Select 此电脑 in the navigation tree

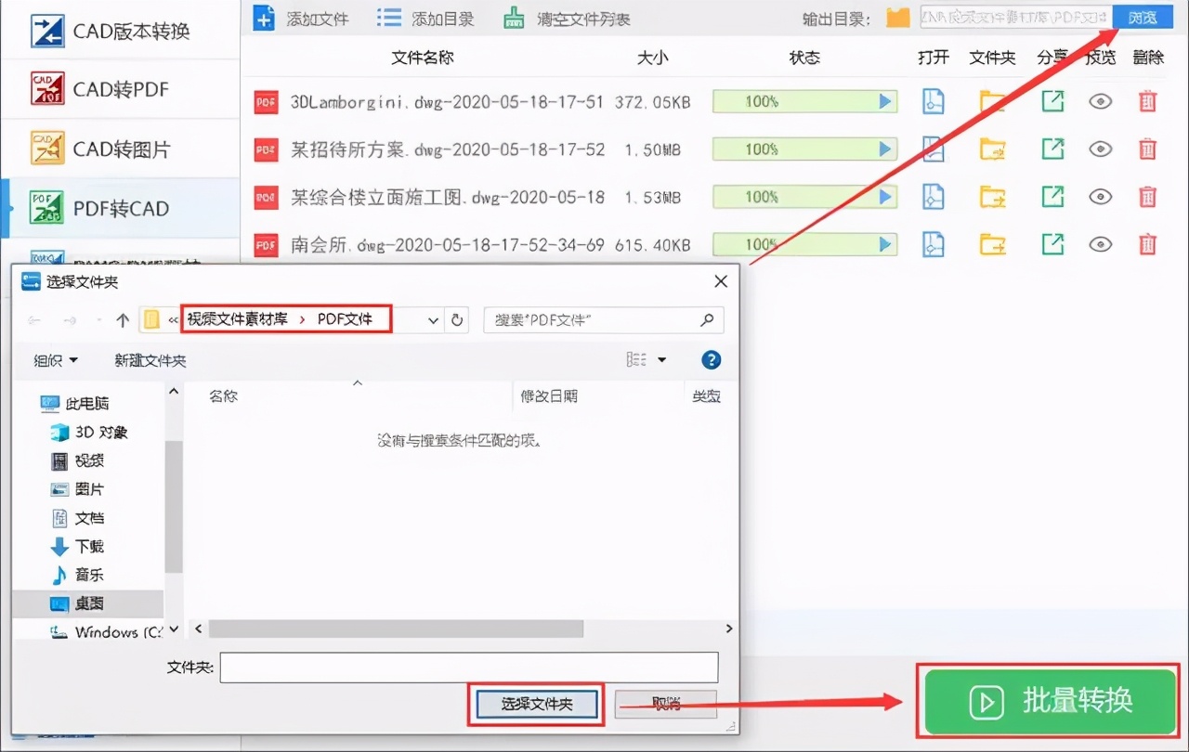point(76,403)
